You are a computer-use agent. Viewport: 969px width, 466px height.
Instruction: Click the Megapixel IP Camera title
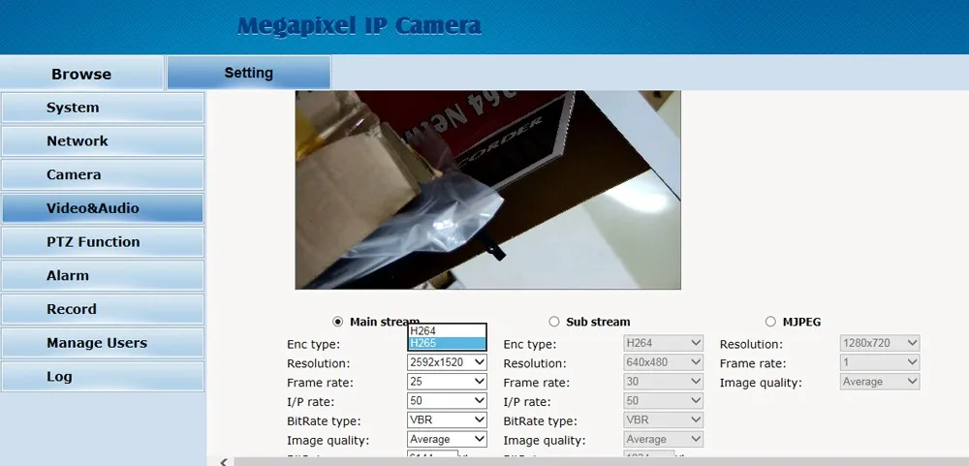pos(359,26)
